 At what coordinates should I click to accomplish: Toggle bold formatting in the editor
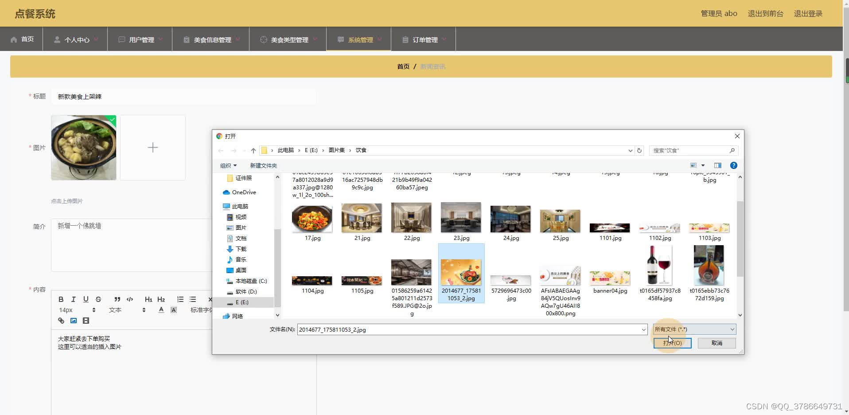click(x=61, y=299)
